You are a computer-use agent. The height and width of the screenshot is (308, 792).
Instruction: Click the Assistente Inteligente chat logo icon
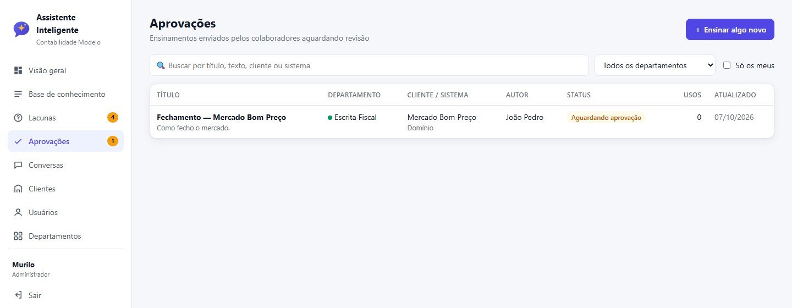[x=21, y=29]
